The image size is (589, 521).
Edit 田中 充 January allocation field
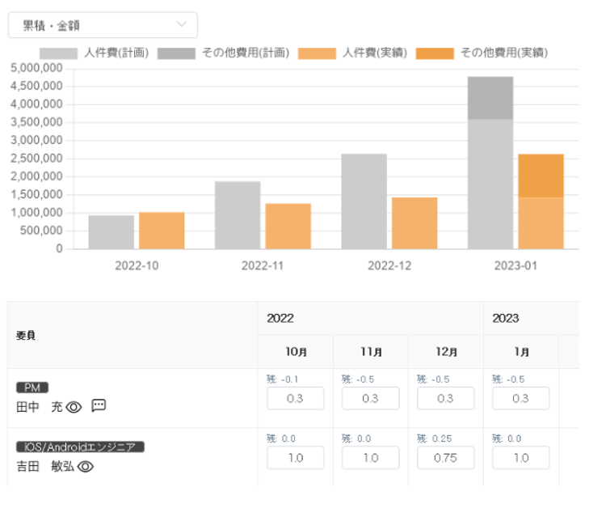(x=520, y=398)
